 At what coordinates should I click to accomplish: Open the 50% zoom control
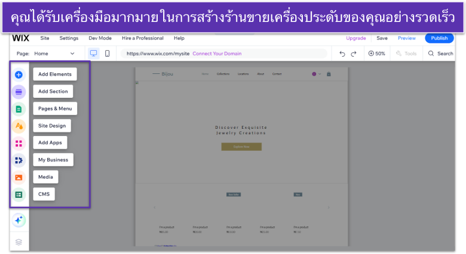tap(376, 54)
